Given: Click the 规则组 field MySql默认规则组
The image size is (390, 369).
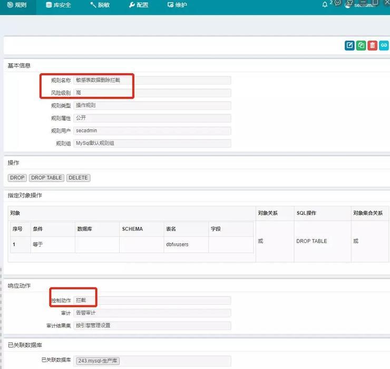Looking at the screenshot, I should click(x=152, y=143).
